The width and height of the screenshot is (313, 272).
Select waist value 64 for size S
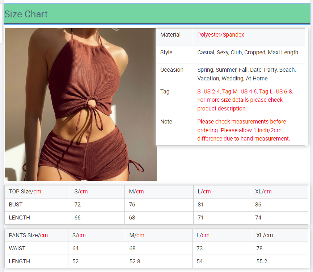click(x=76, y=248)
